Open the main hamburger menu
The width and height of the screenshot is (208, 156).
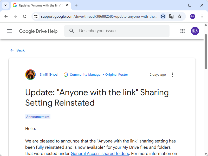10,31
